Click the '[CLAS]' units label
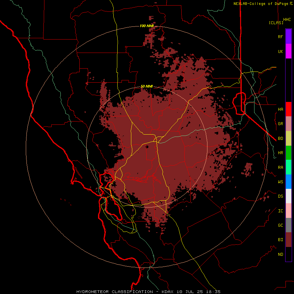This screenshot has height=294, width=294. [276, 23]
